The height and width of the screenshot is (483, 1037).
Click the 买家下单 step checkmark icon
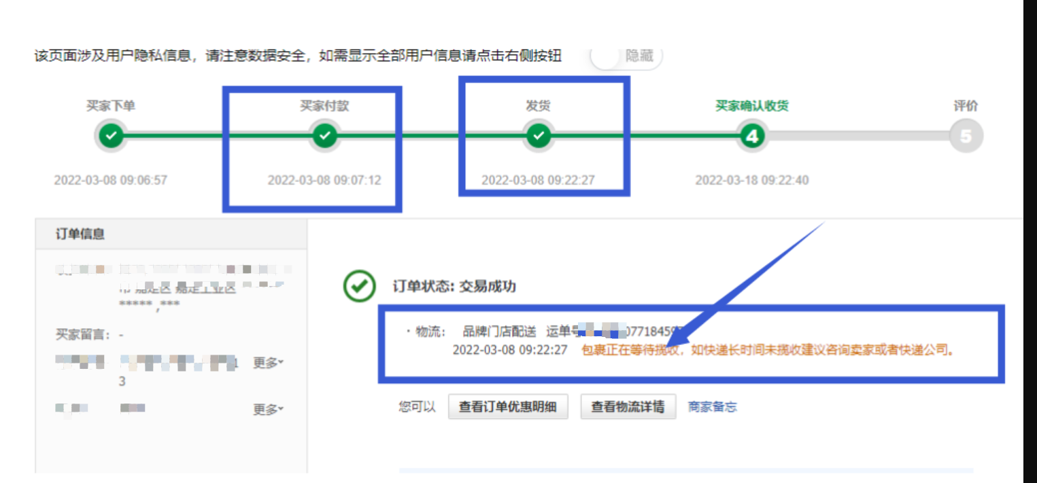(x=111, y=136)
